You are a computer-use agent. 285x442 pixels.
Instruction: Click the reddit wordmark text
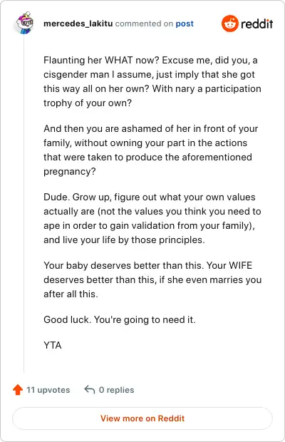(x=256, y=24)
